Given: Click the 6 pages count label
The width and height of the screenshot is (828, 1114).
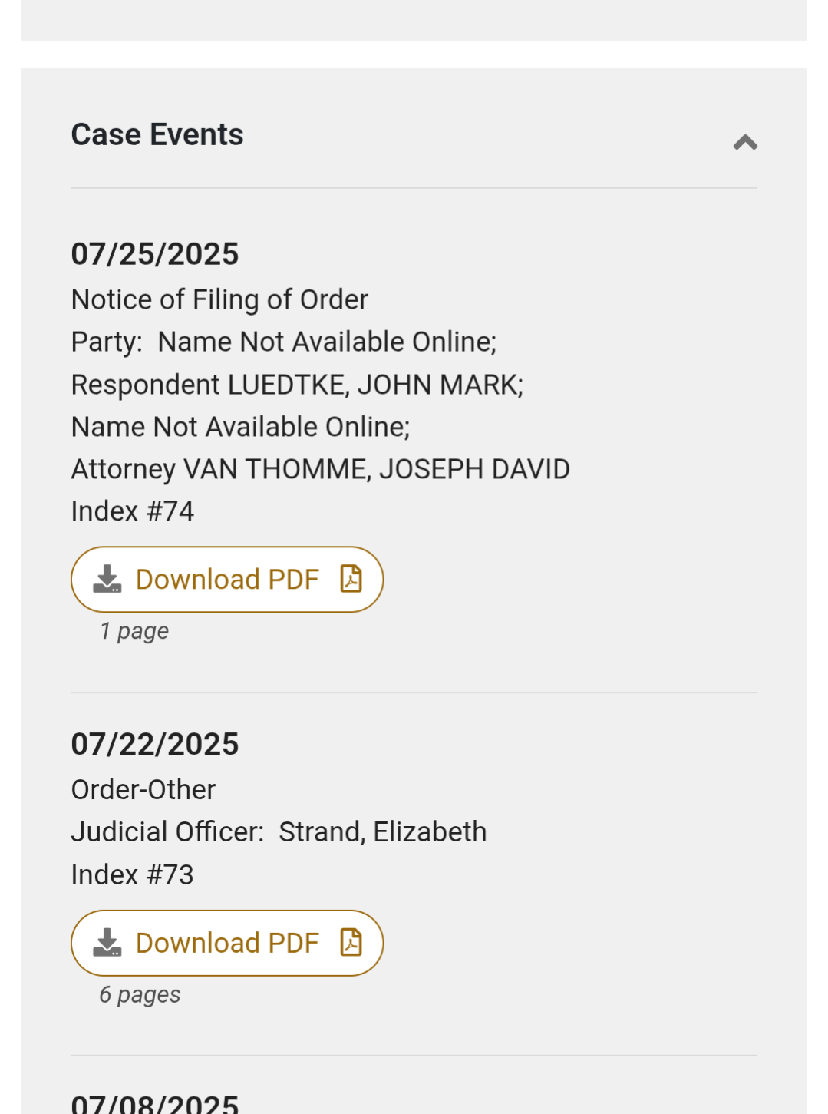Looking at the screenshot, I should coord(140,994).
